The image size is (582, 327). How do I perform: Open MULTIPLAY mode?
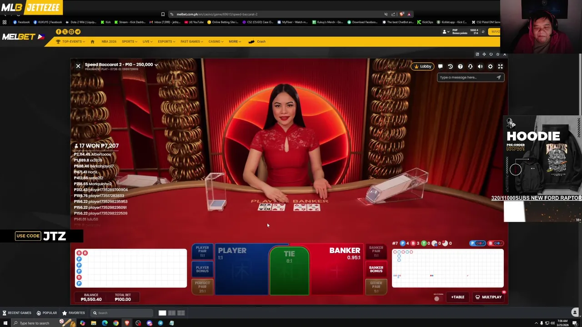point(488,297)
